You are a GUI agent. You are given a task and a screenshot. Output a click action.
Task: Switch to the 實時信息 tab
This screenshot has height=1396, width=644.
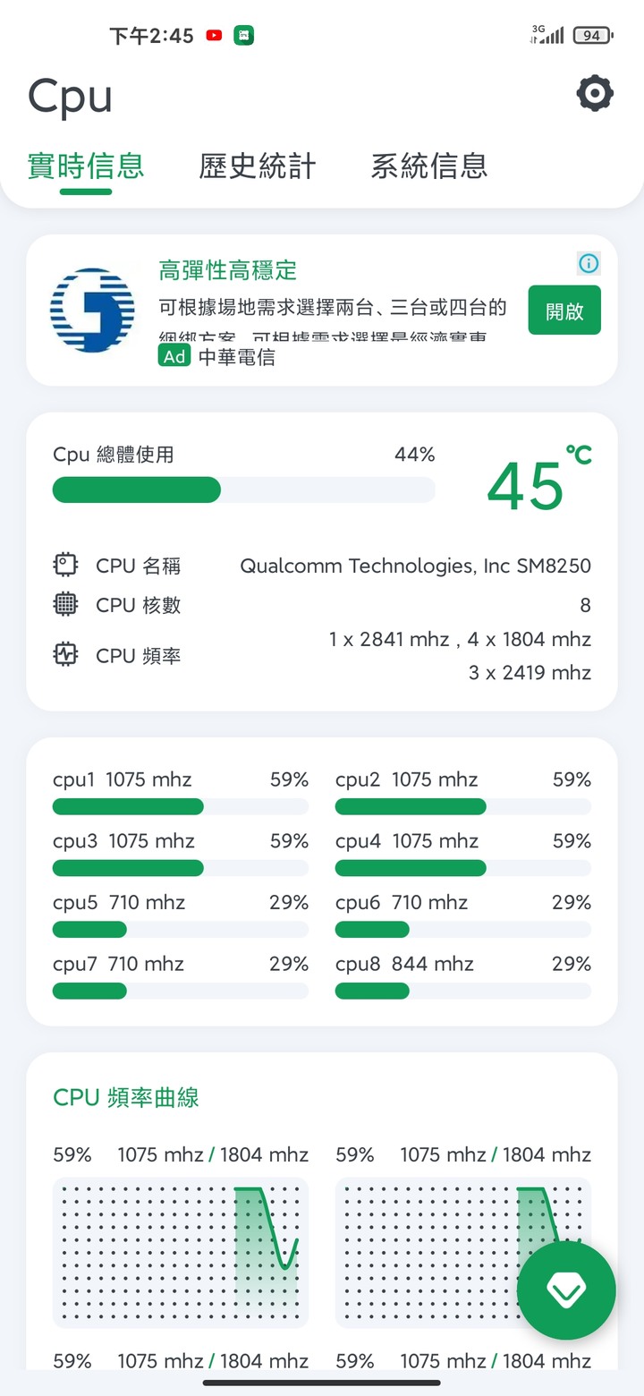click(x=86, y=166)
